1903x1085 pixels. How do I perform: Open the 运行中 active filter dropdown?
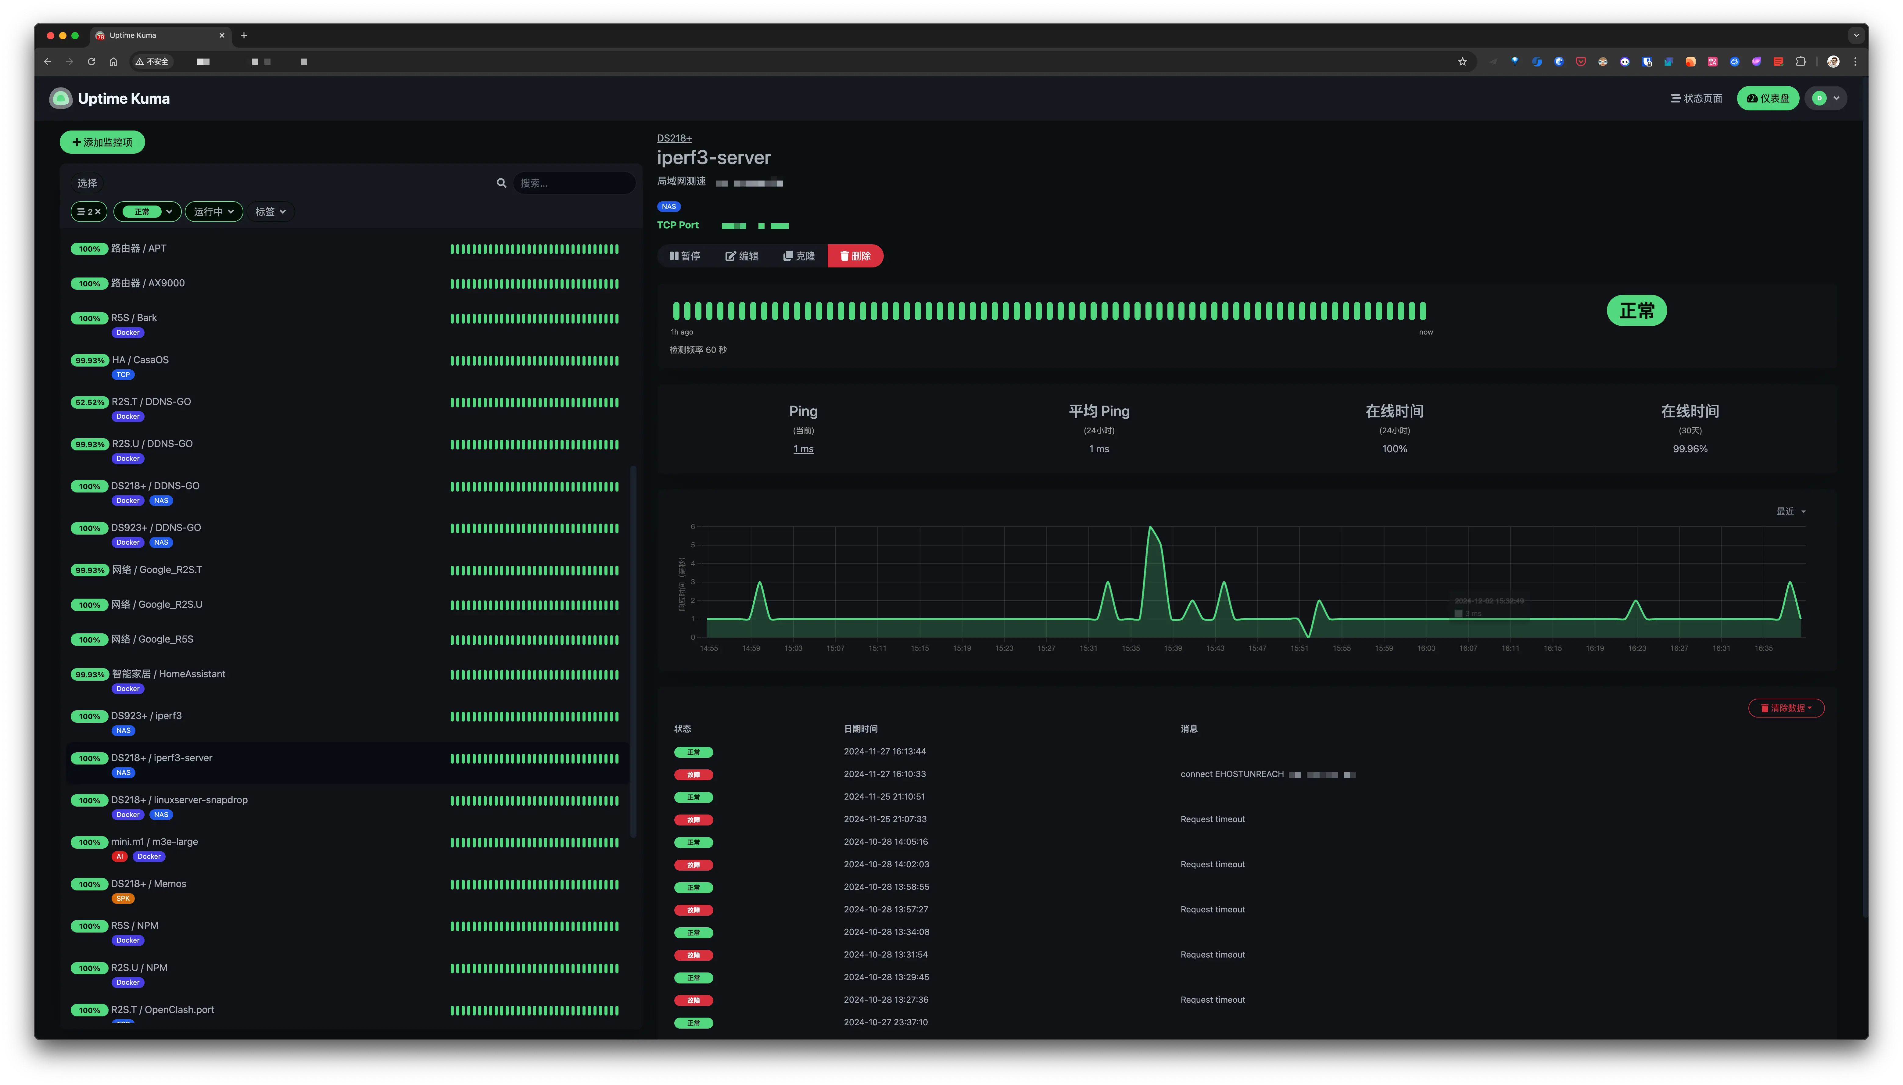pyautogui.click(x=214, y=212)
